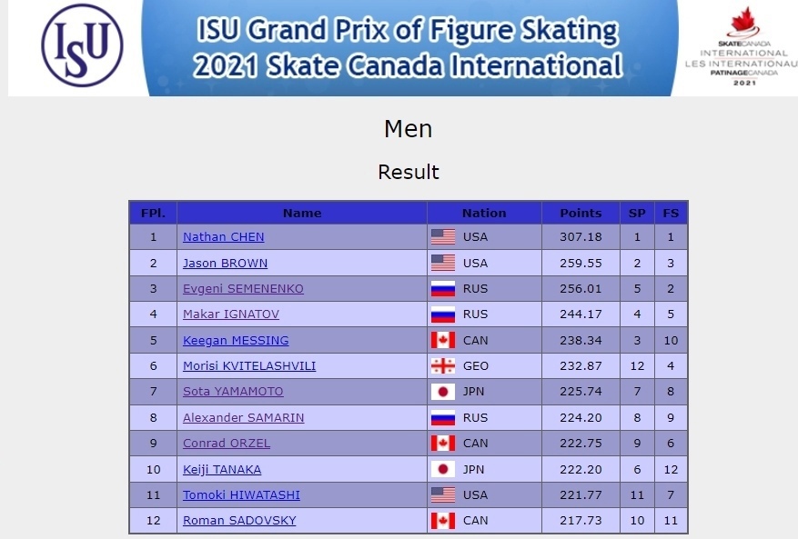This screenshot has width=798, height=539.
Task: Open Conrad ORZEL's link
Action: point(227,444)
